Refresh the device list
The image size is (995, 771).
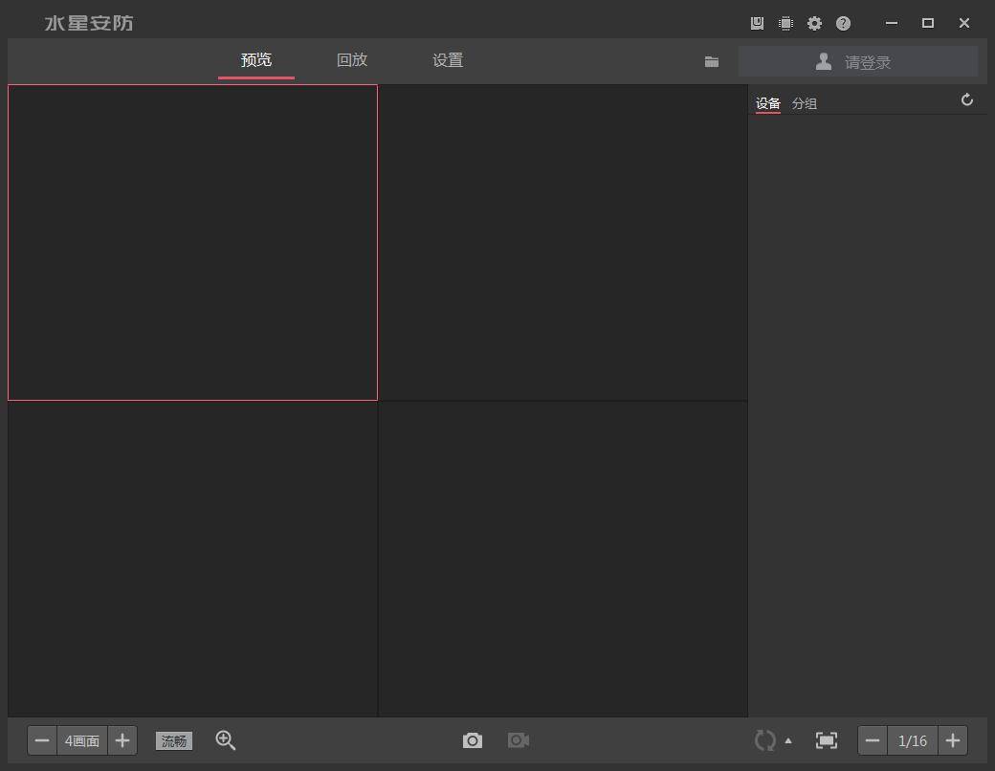pyautogui.click(x=967, y=99)
